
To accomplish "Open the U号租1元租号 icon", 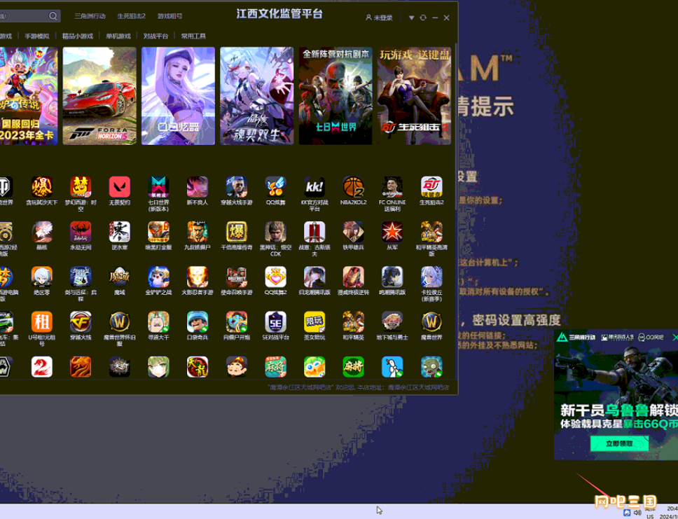I will tap(42, 321).
